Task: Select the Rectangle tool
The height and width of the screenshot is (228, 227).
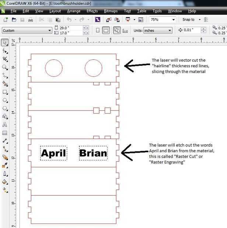Action: 5,92
